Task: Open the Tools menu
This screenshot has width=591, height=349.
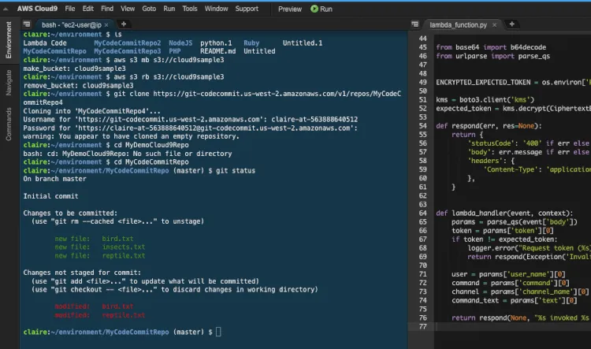Action: click(x=190, y=9)
